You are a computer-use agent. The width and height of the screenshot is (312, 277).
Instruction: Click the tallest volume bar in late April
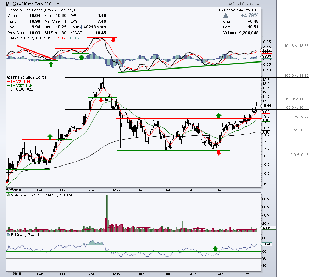(107, 213)
